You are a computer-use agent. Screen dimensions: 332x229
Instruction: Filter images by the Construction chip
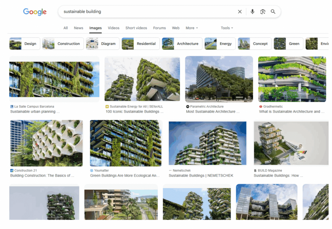(x=63, y=44)
